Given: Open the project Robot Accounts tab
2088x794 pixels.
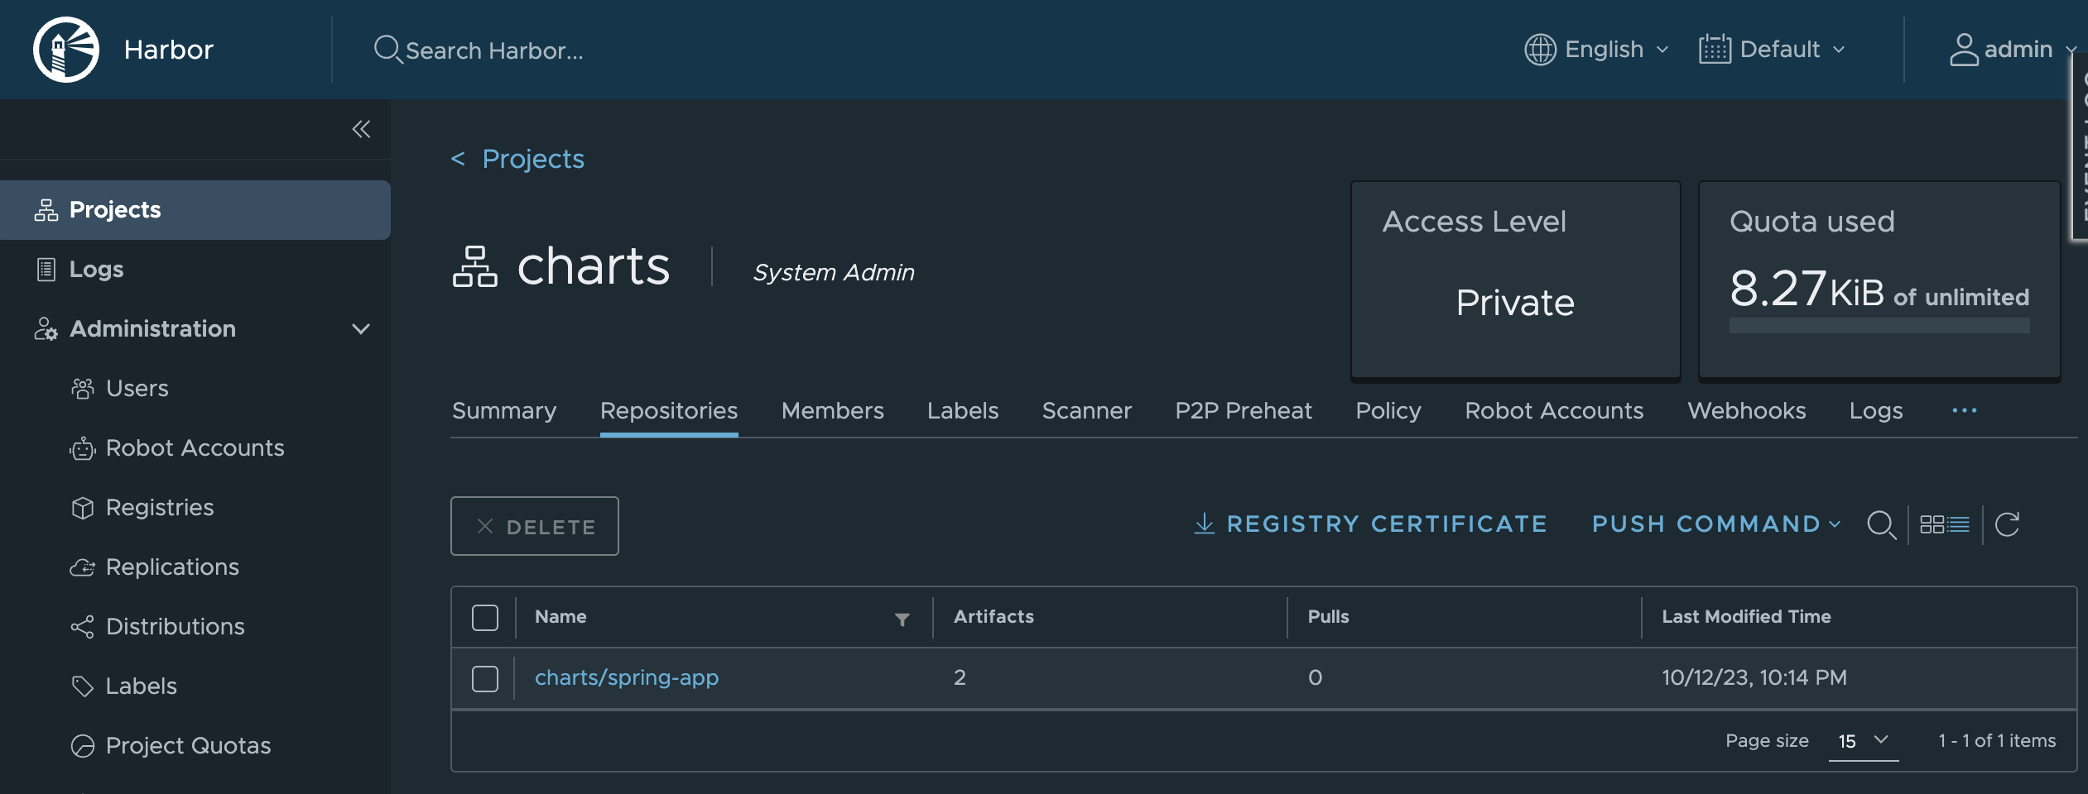Looking at the screenshot, I should pos(1554,410).
